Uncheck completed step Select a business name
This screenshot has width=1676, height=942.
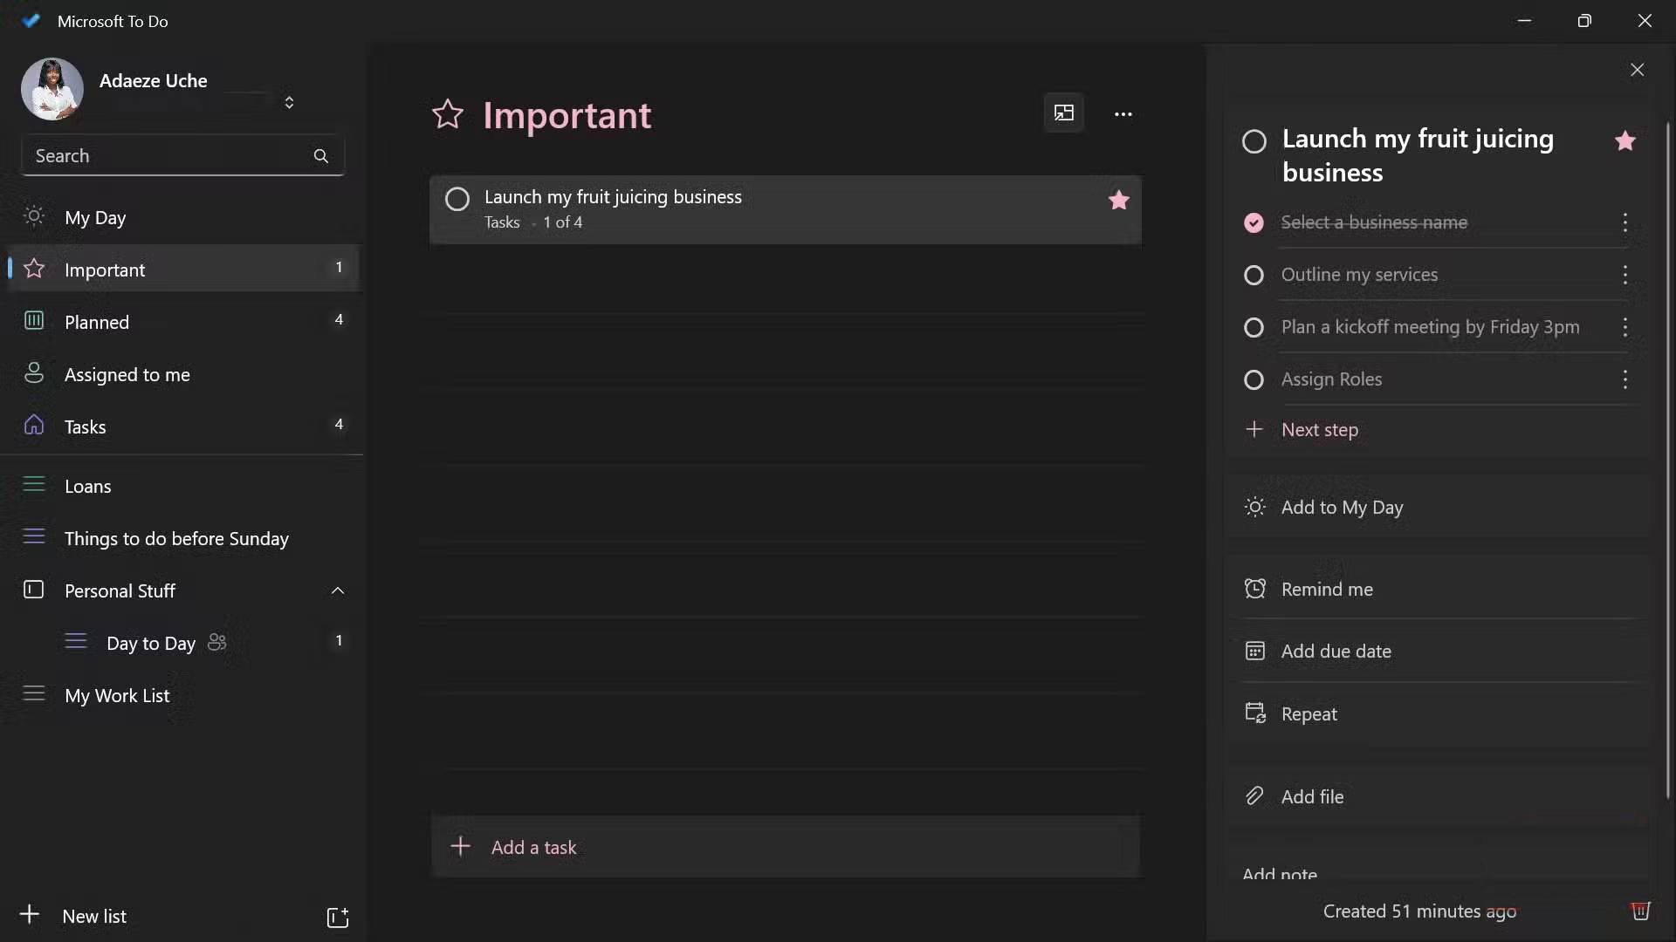(x=1254, y=222)
